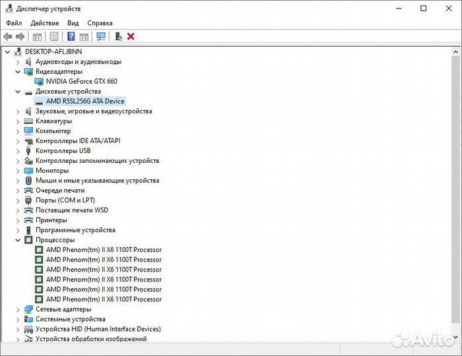Click the computer icon beside DESKTOP-AFLJBNN
Viewport: 462px width, 356px height.
click(18, 51)
